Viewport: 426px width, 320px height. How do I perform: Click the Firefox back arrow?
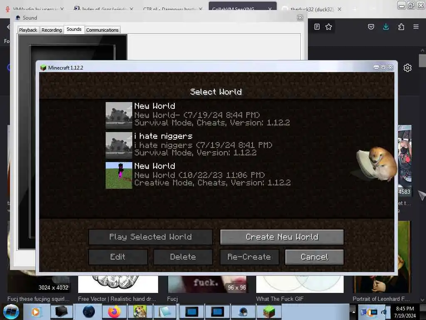[8, 27]
